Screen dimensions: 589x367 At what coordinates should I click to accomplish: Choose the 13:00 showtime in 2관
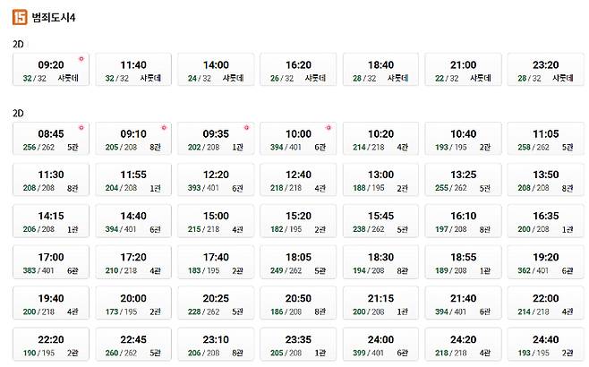[381, 180]
